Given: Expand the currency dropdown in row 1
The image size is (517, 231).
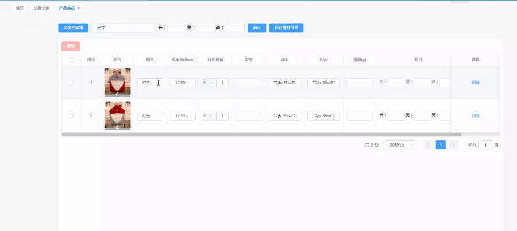Looking at the screenshot, I should [208, 83].
